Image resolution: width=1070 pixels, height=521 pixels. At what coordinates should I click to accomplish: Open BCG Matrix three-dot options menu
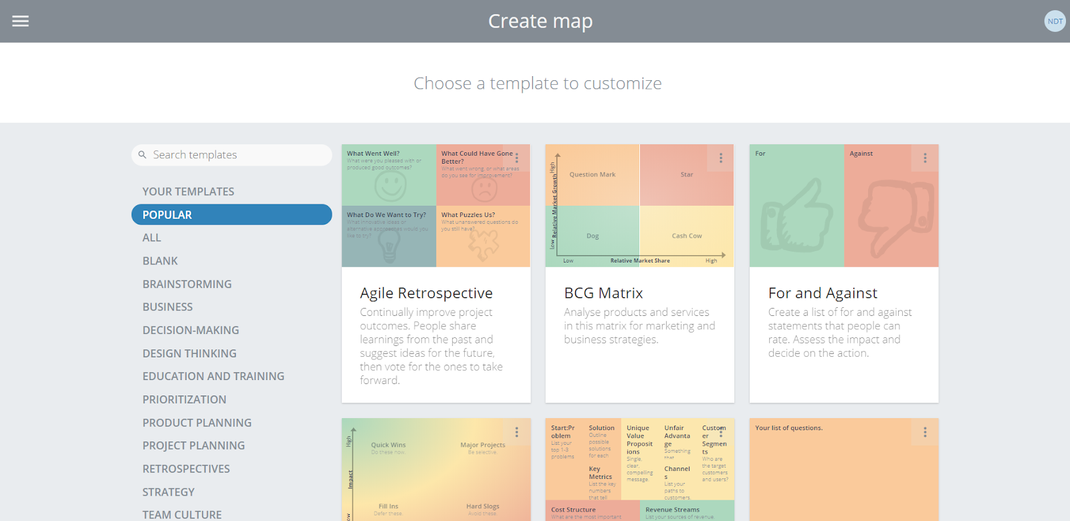[x=720, y=158]
